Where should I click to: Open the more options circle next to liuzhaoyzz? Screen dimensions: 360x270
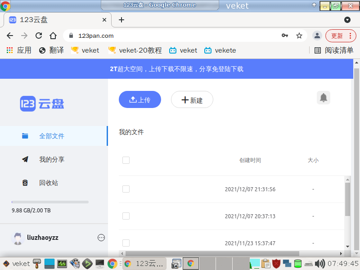(101, 238)
